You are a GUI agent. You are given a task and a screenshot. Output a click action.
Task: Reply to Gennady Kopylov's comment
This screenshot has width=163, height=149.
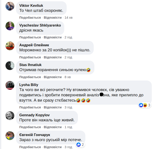click(x=53, y=127)
